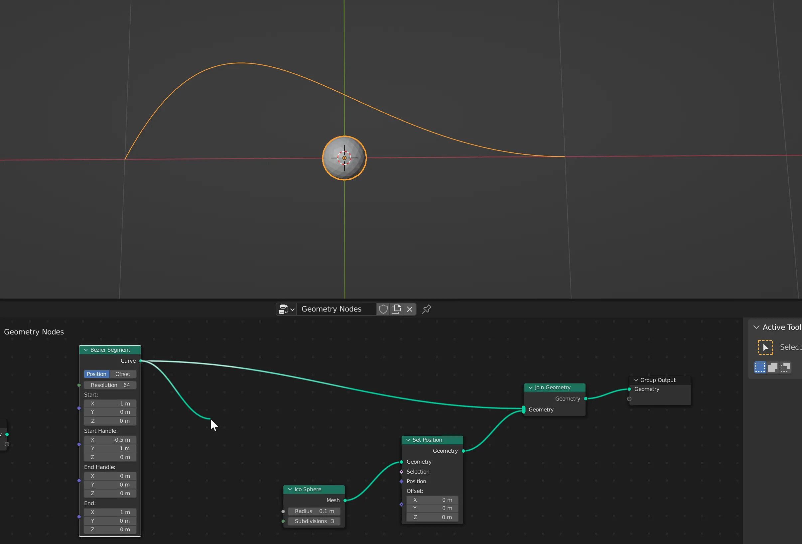This screenshot has height=544, width=802.
Task: Click the Resolution 64 field
Action: pos(110,385)
